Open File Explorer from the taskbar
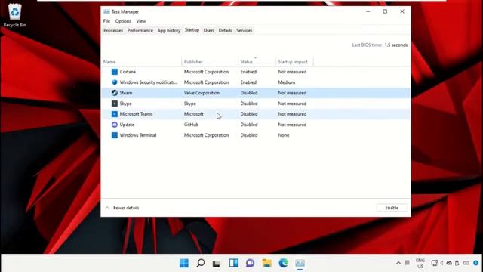Image resolution: width=483 pixels, height=272 pixels. pyautogui.click(x=266, y=263)
